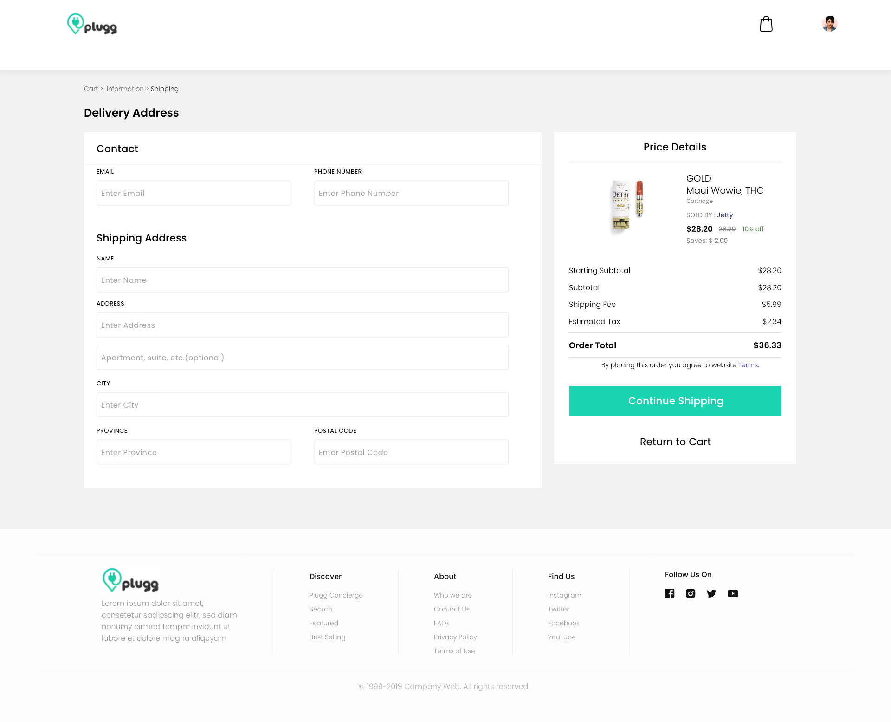891x722 pixels.
Task: Click the Facebook icon under Follow Us On
Action: 670,593
